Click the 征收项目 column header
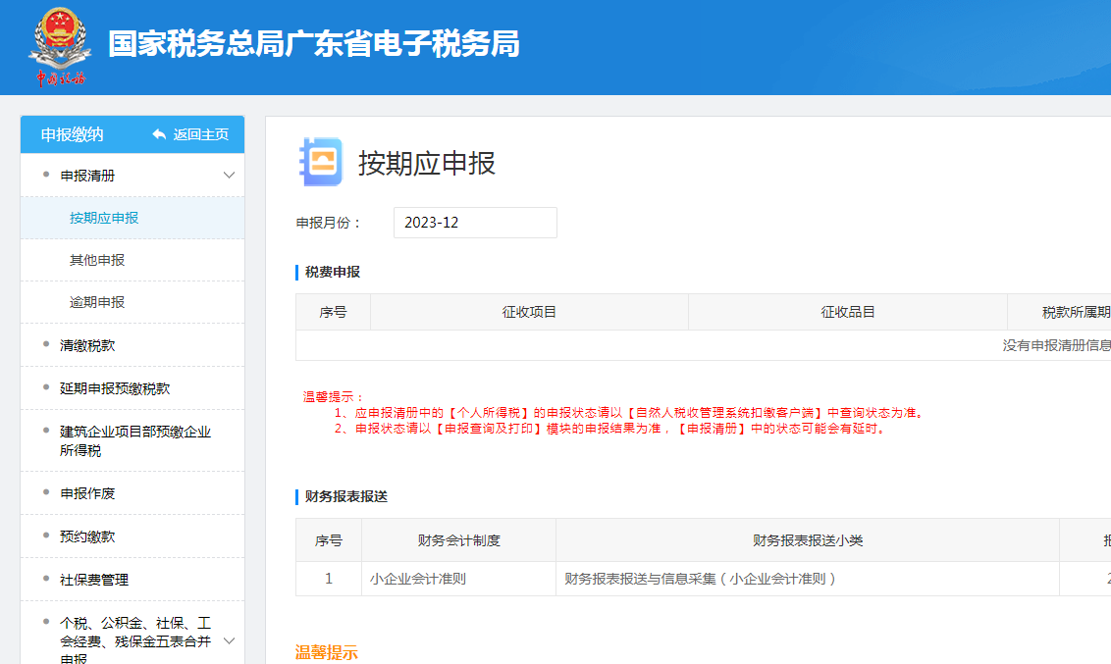Screen dimensions: 1111x664 point(529,312)
